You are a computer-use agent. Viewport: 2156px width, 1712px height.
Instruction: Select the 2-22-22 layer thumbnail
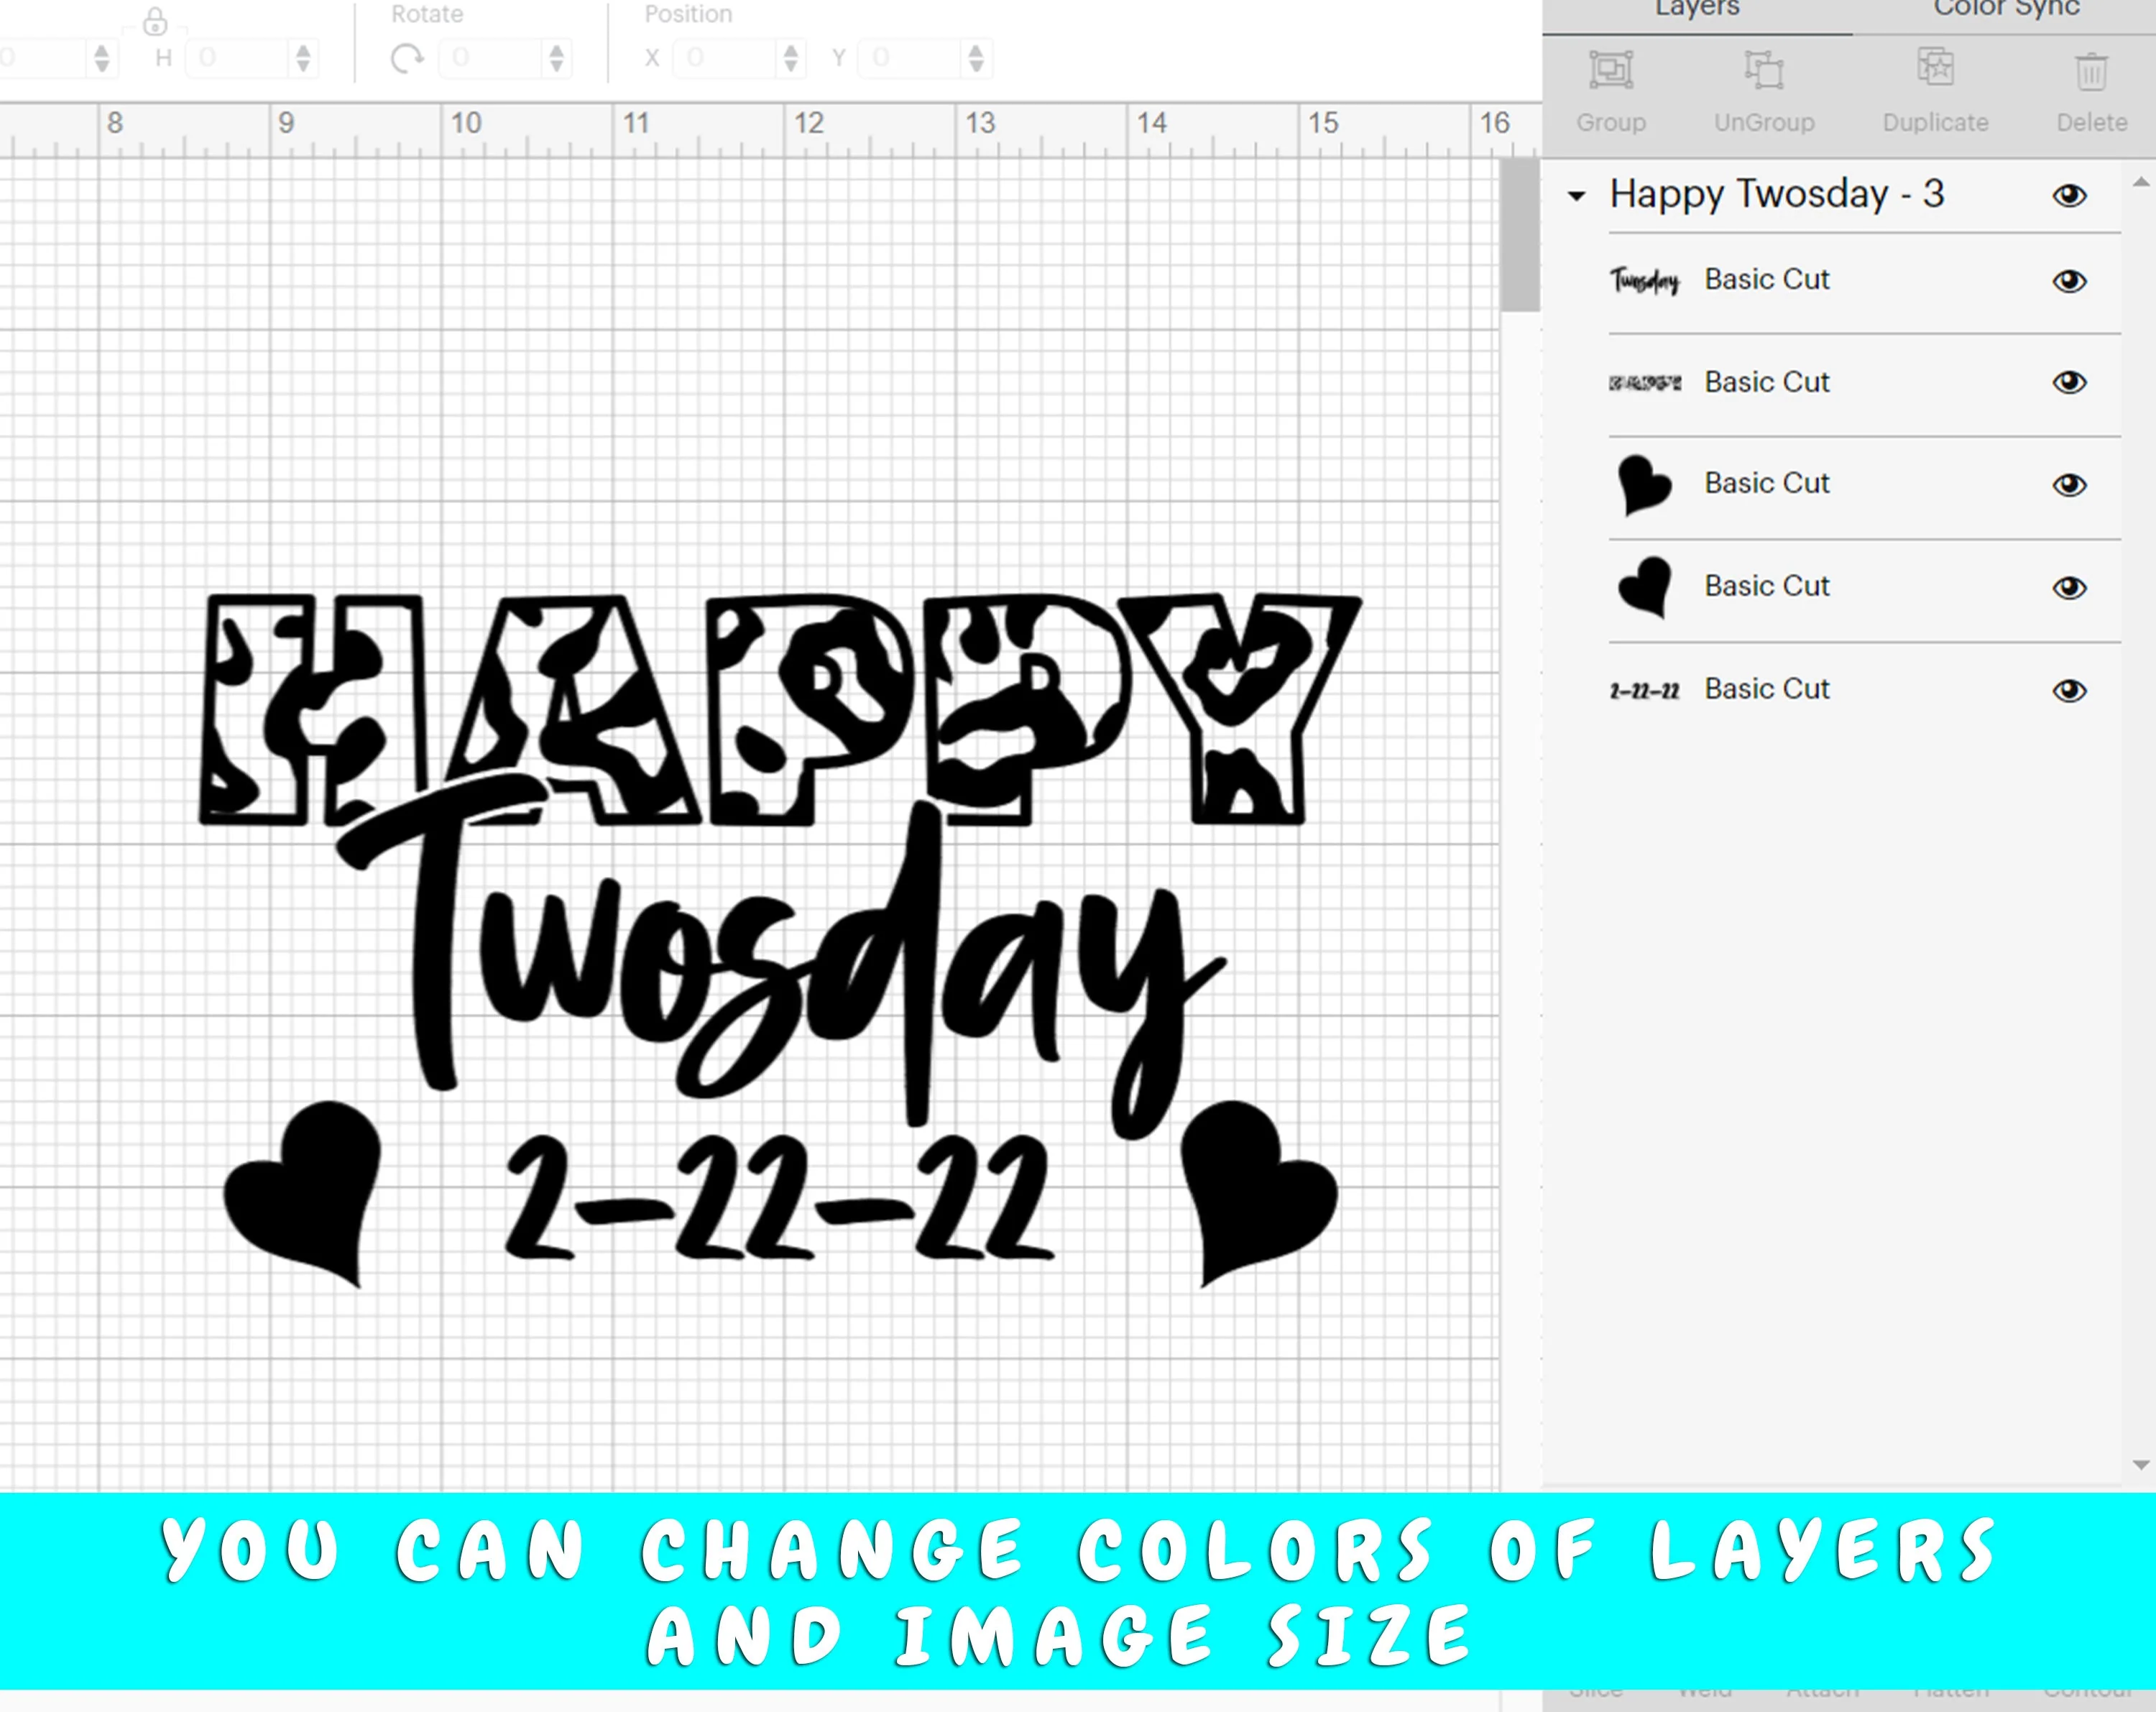pos(1645,691)
